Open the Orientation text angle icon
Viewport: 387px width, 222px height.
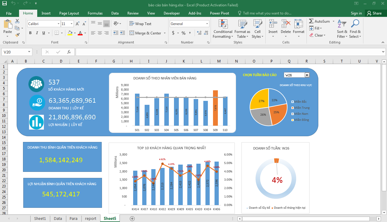(x=116, y=24)
